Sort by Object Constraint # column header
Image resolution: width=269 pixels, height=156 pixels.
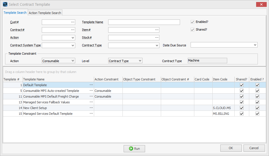tap(177, 79)
